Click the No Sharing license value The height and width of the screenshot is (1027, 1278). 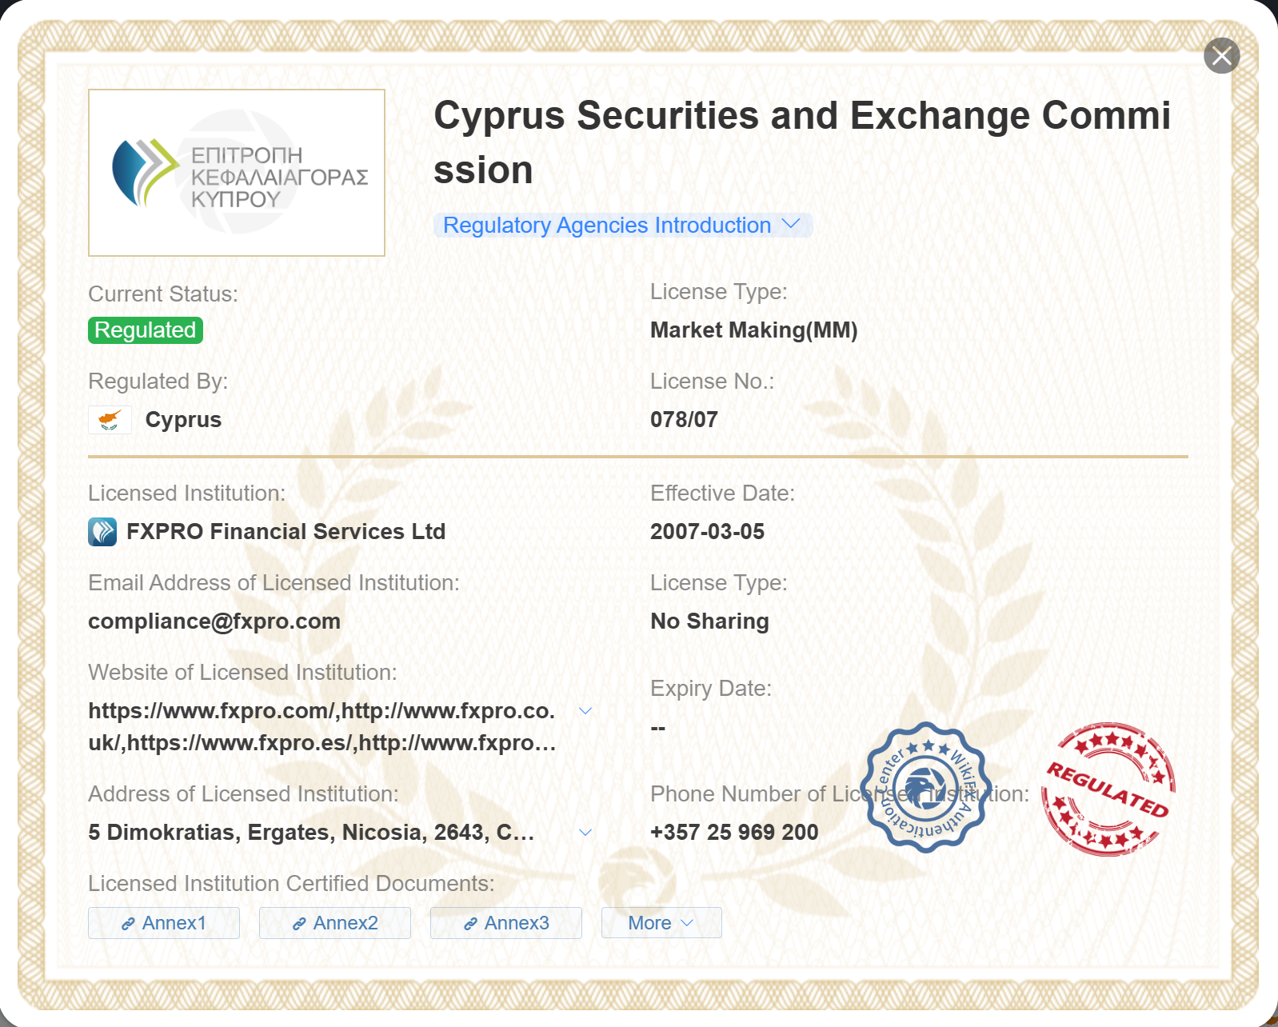[x=709, y=621]
